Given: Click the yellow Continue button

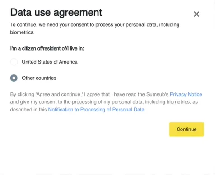Looking at the screenshot, I should [x=187, y=129].
